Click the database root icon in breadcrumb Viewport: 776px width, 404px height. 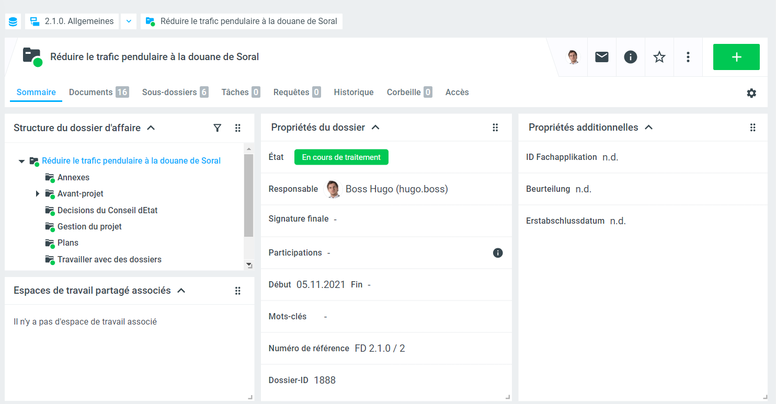coord(13,21)
